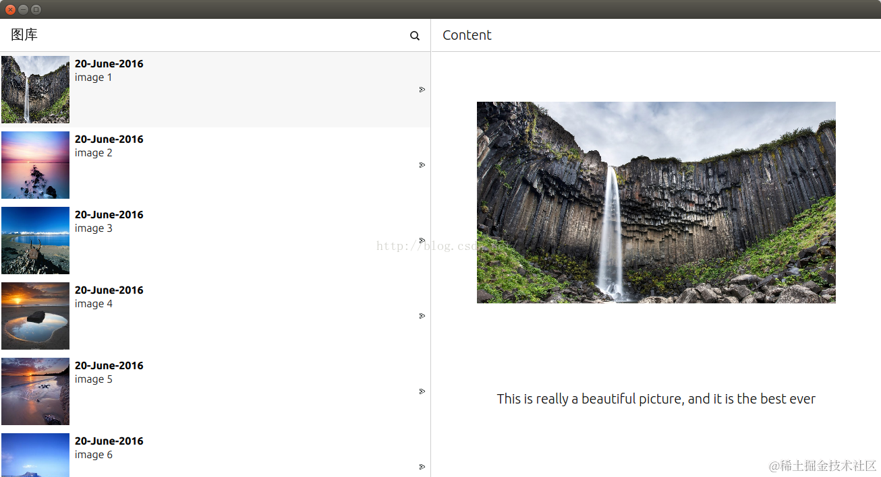Open the image 2 pink sunset thumbnail

35,165
